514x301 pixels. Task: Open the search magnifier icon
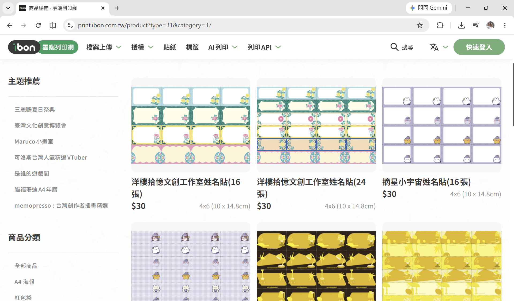394,47
